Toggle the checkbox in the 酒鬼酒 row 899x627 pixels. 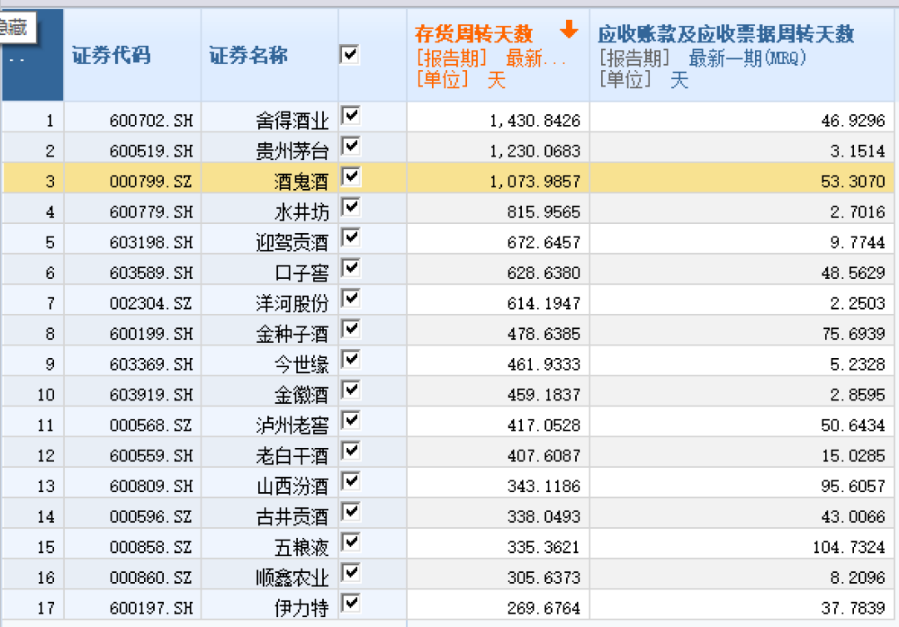coord(350,177)
